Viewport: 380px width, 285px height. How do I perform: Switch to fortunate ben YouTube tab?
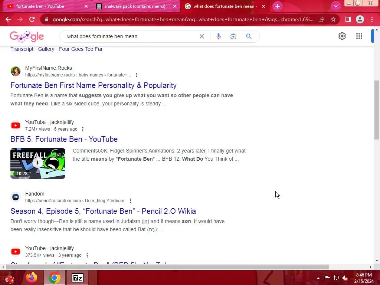point(47,6)
